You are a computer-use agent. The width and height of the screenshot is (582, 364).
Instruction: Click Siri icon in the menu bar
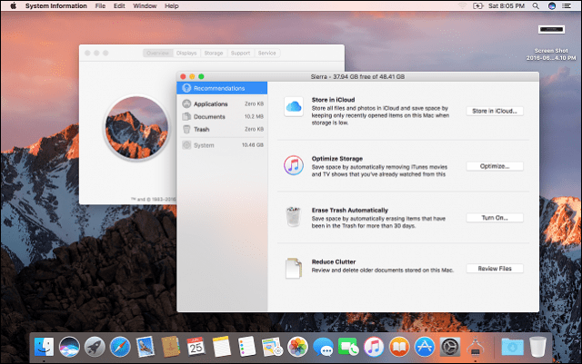pyautogui.click(x=552, y=6)
